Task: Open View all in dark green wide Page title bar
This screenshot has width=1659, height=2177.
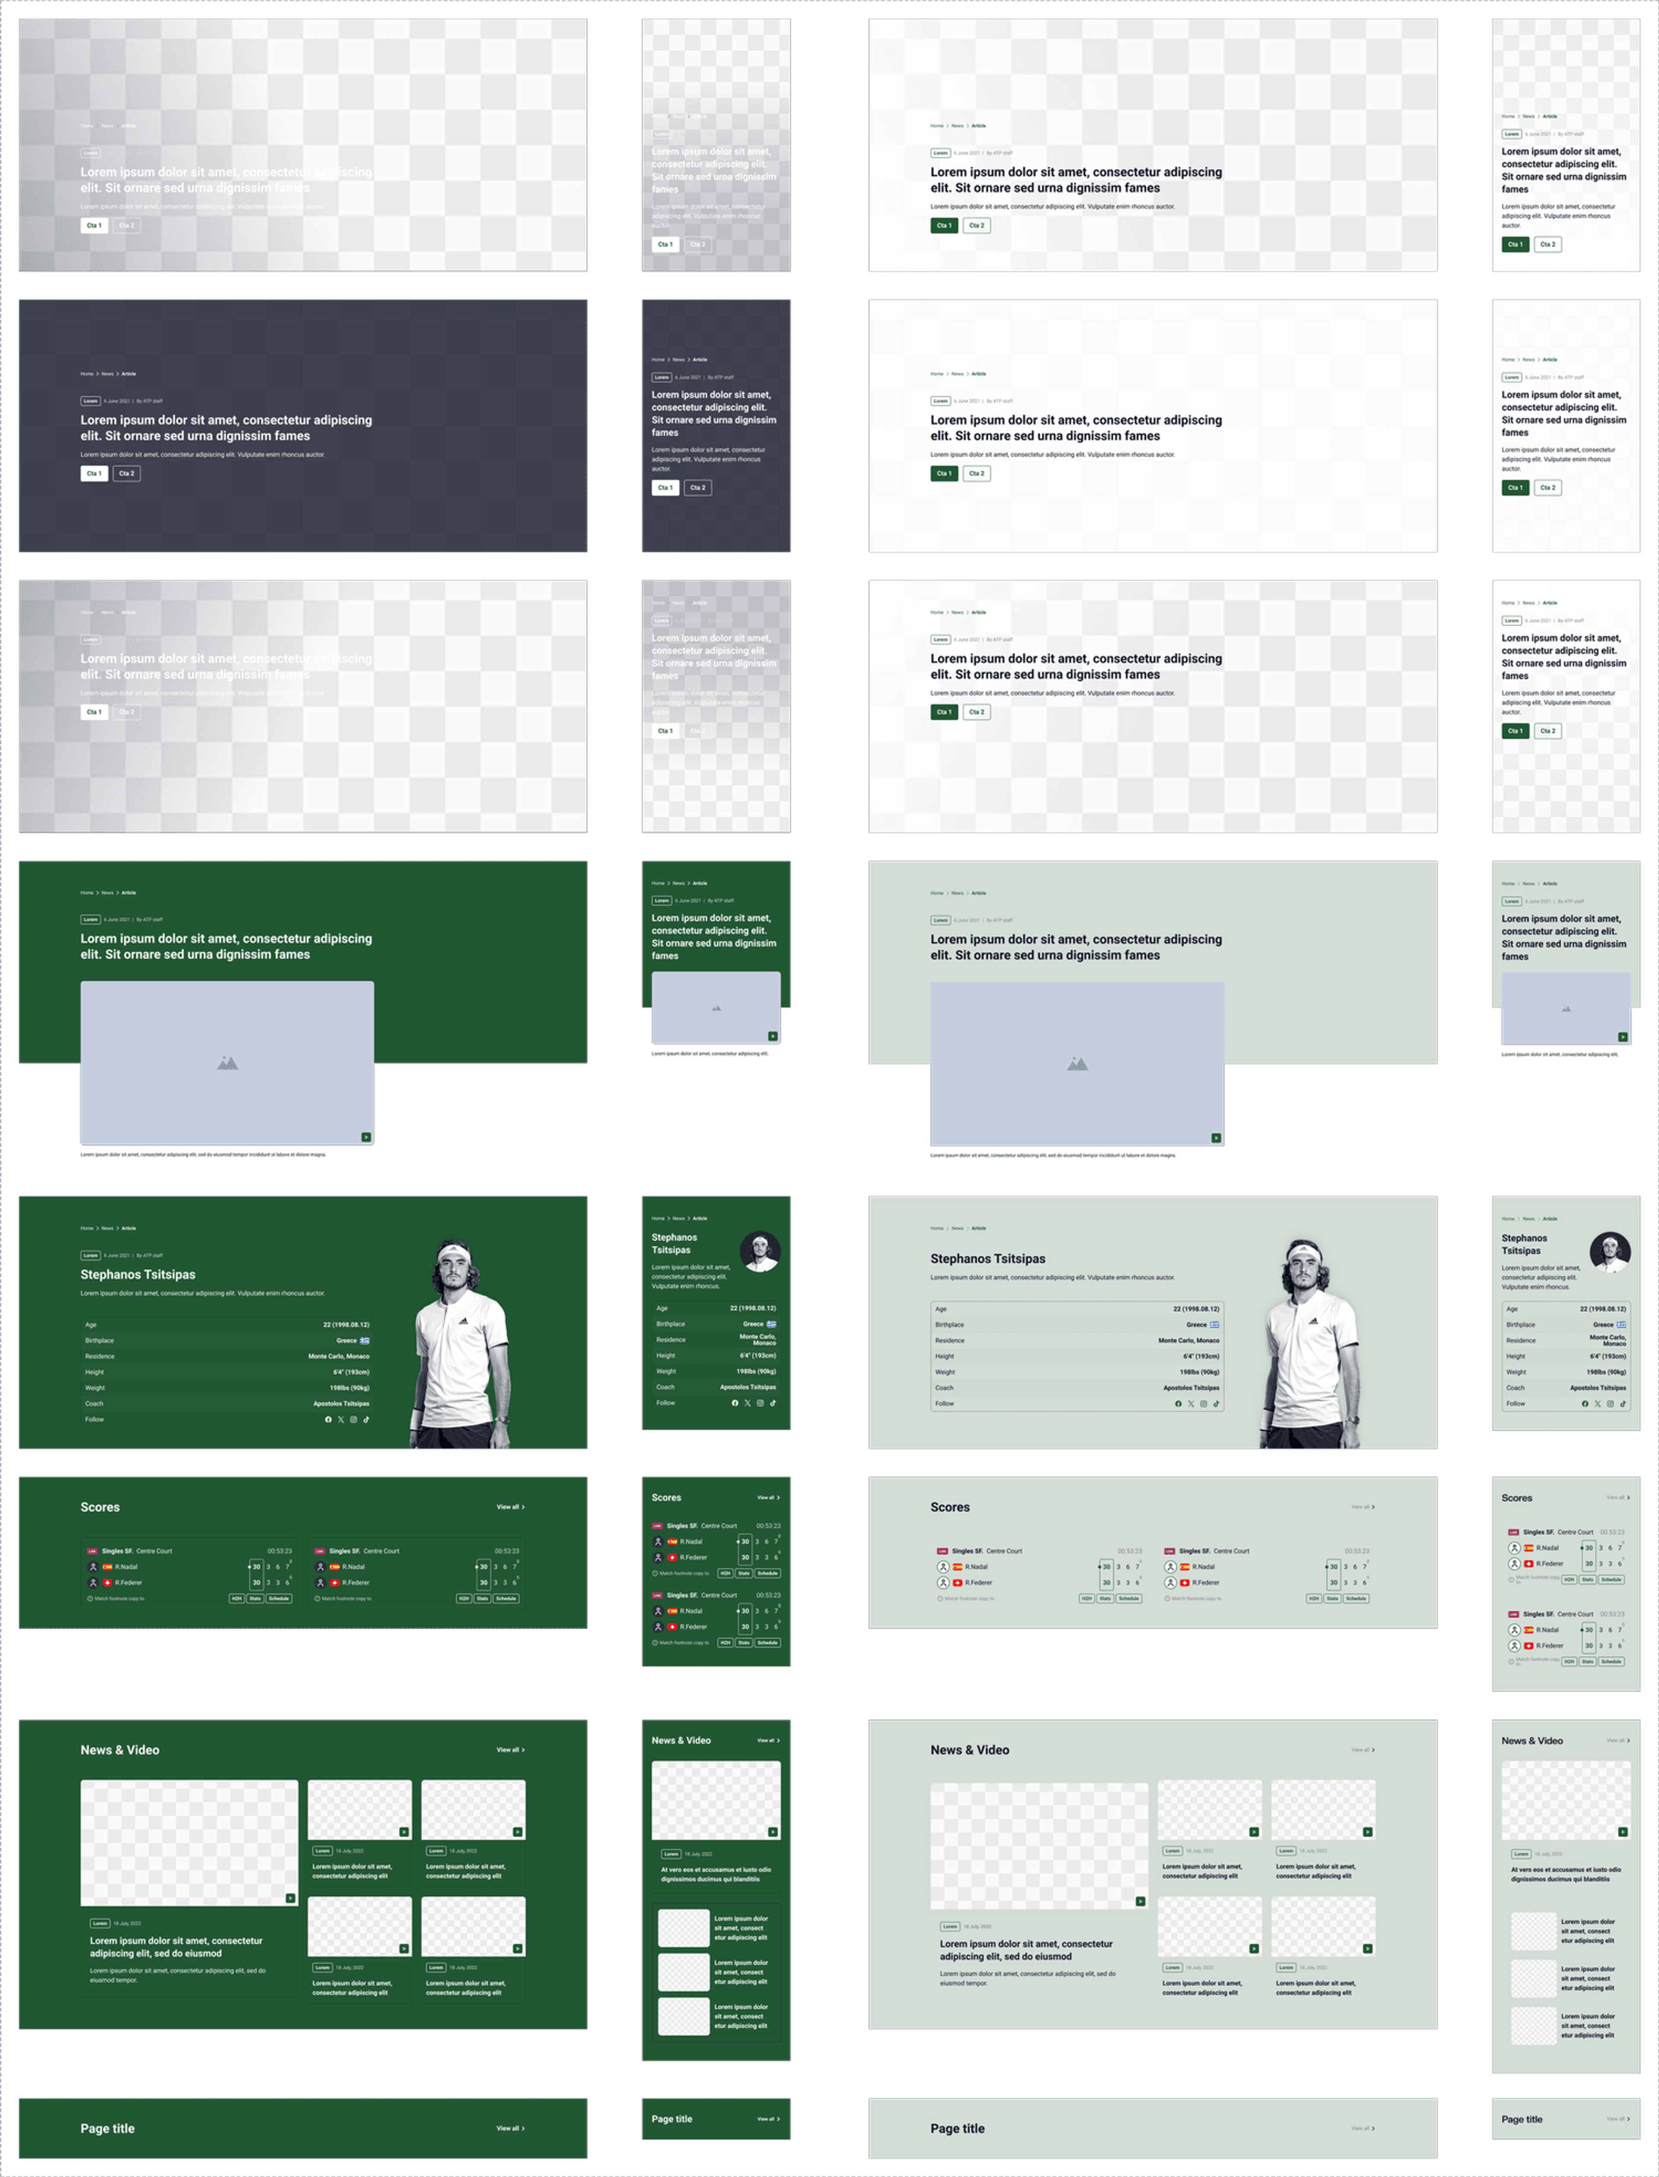Action: pos(511,2129)
